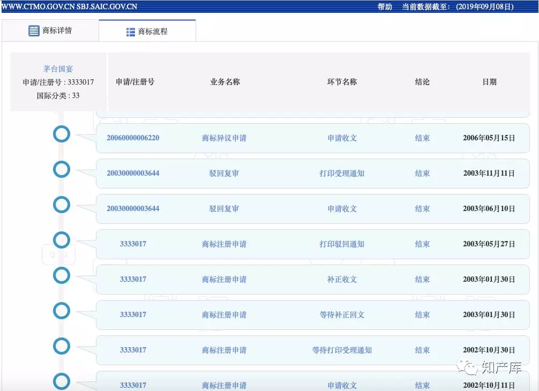Click 商标注册申请 in 等待补正回文 row
This screenshot has width=539, height=391.
coord(224,315)
